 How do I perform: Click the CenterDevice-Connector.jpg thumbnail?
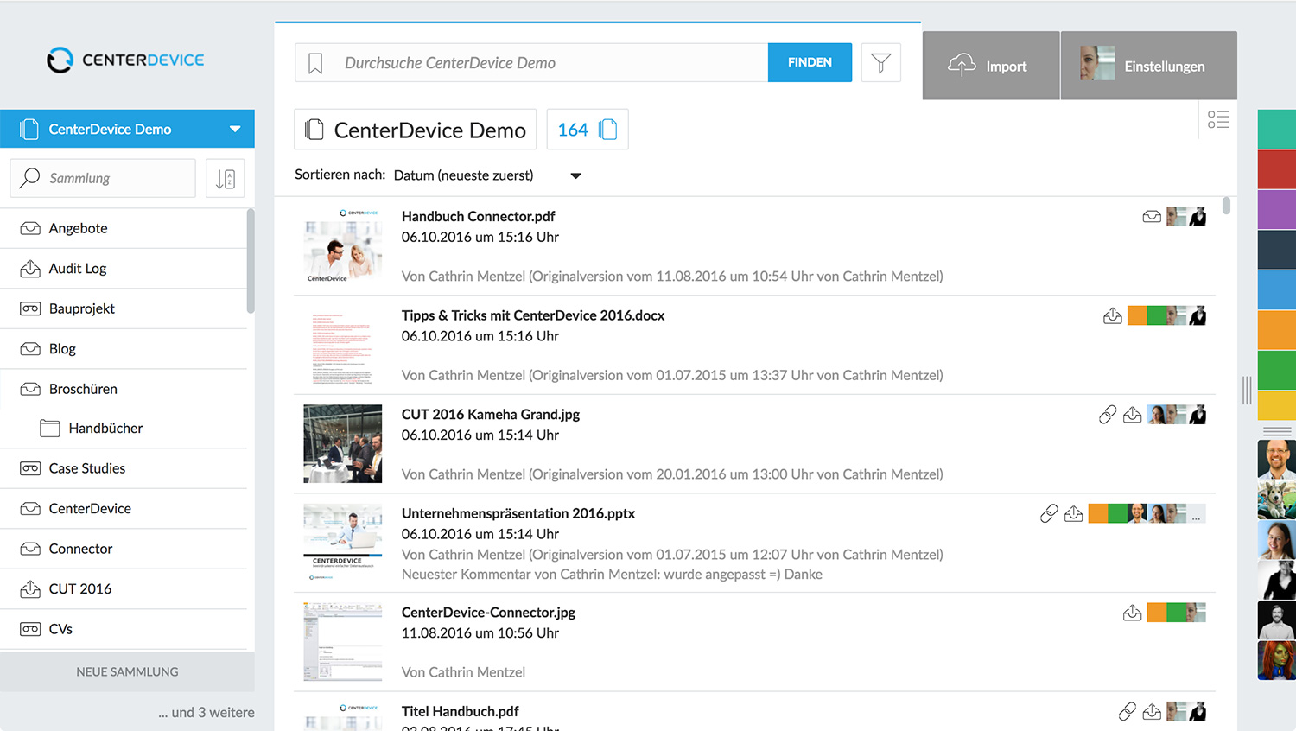coord(343,642)
